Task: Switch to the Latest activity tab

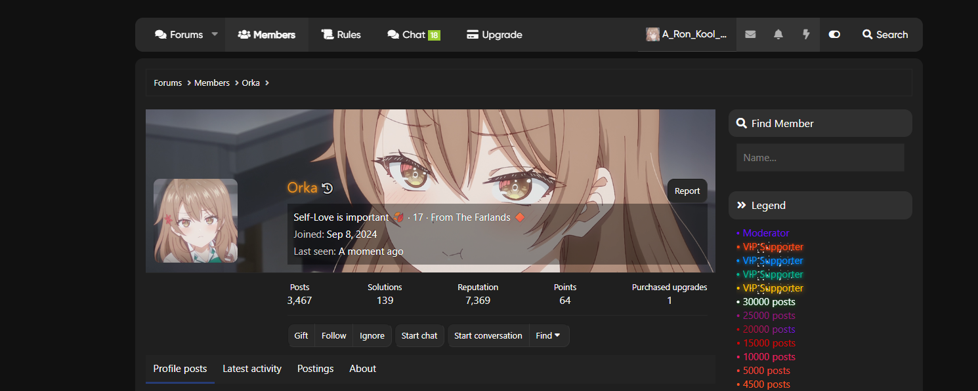Action: click(252, 369)
